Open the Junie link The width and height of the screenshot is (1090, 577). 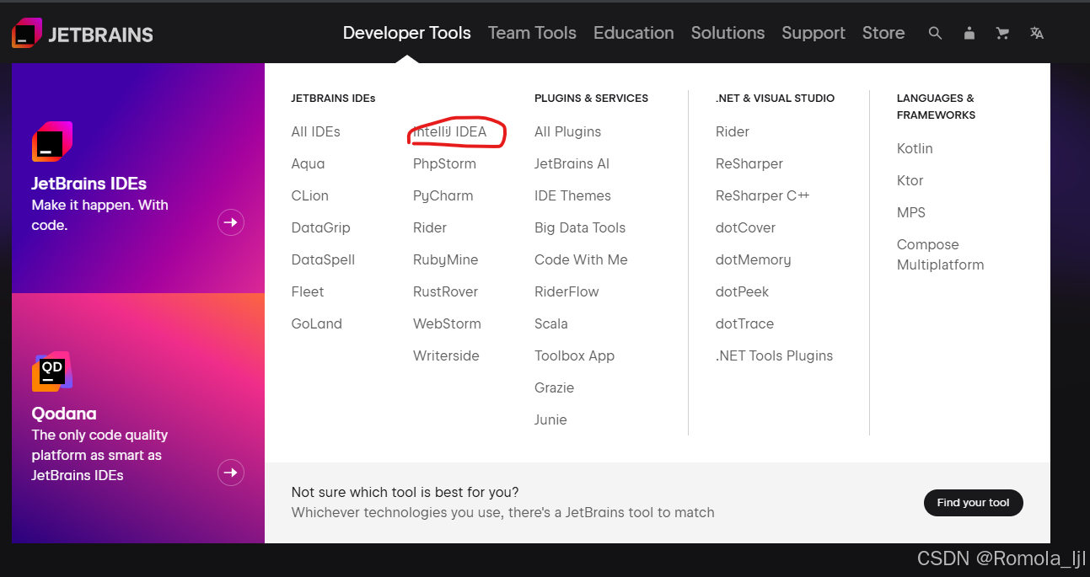coord(551,419)
